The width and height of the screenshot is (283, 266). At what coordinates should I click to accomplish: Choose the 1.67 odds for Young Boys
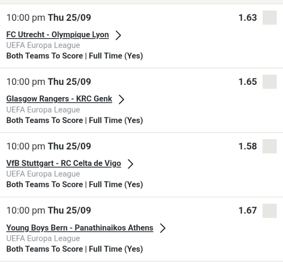point(248,211)
